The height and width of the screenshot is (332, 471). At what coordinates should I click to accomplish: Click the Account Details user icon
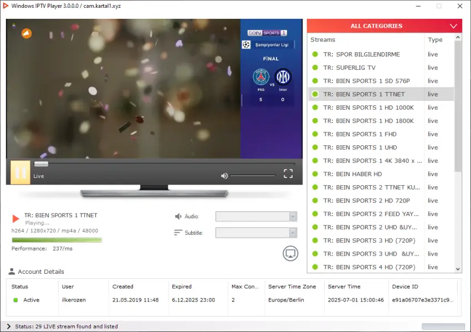12,272
